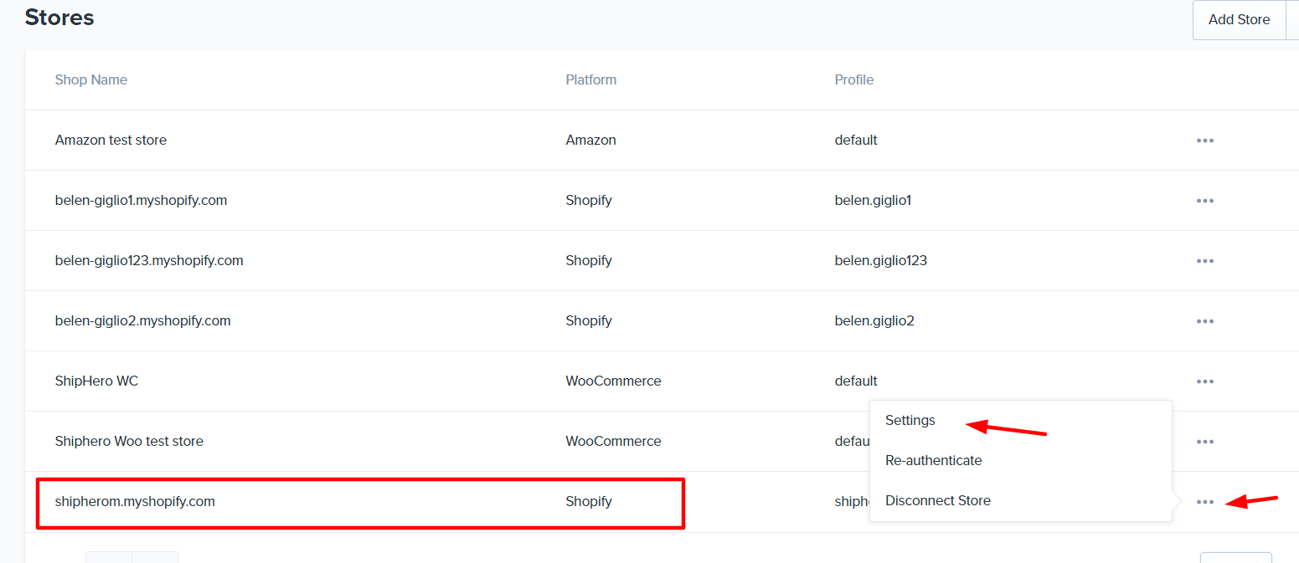Click the Amazon test store name
Image resolution: width=1299 pixels, height=563 pixels.
coord(111,141)
